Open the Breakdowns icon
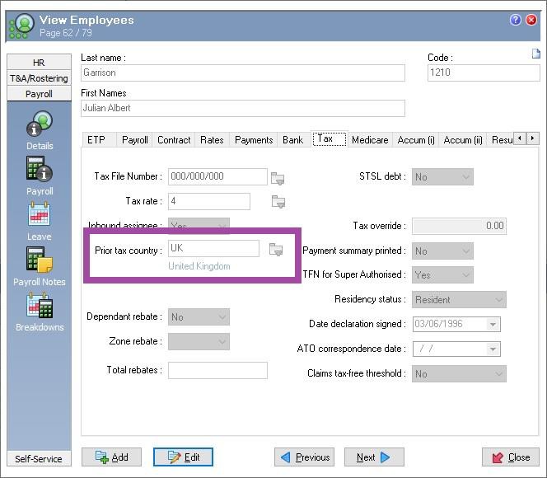 pyautogui.click(x=39, y=307)
